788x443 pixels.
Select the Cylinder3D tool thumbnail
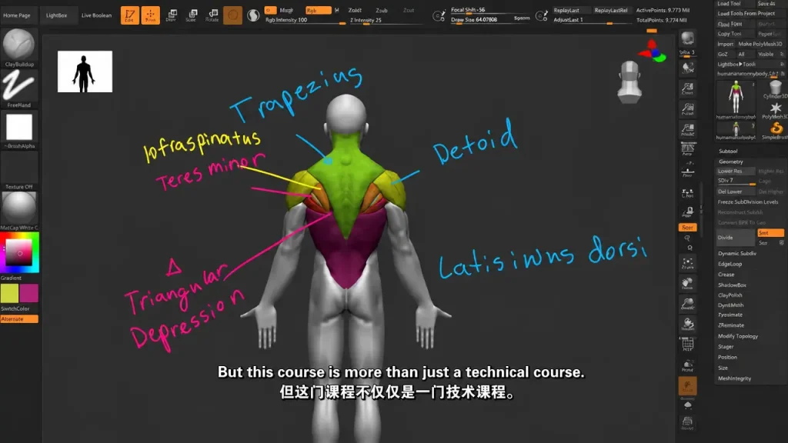point(776,89)
